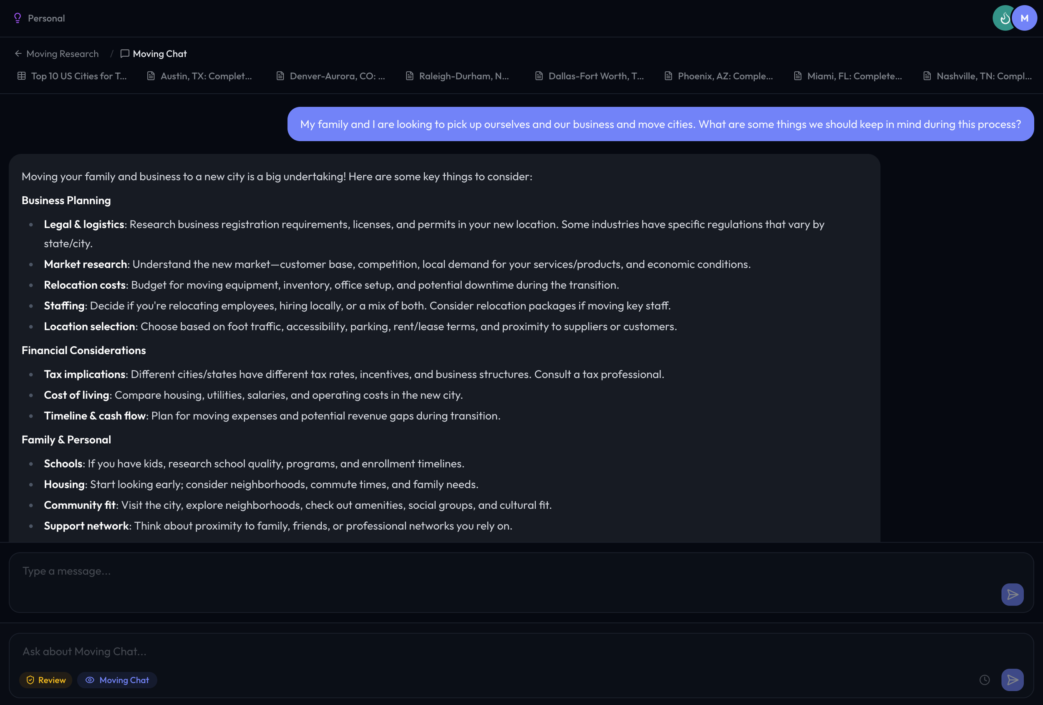Image resolution: width=1043 pixels, height=705 pixels.
Task: Toggle the Review shield chip
Action: click(x=46, y=680)
